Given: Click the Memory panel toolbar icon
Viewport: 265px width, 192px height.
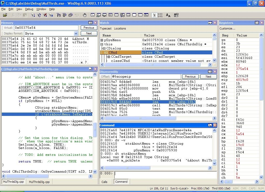Looking at the screenshot, I should pyautogui.click(x=90, y=23).
